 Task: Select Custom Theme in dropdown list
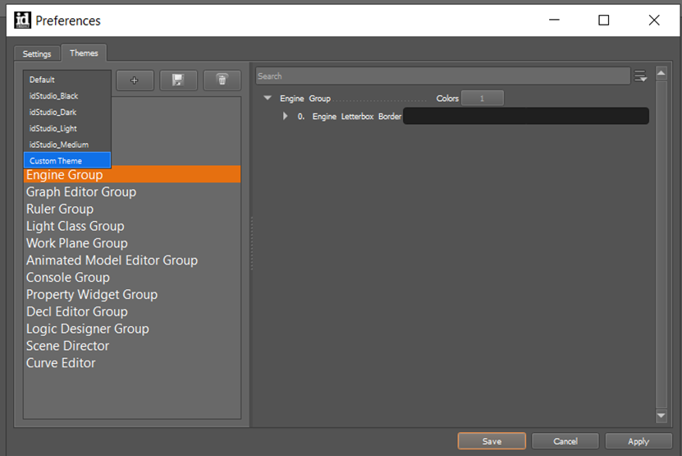pyautogui.click(x=67, y=160)
